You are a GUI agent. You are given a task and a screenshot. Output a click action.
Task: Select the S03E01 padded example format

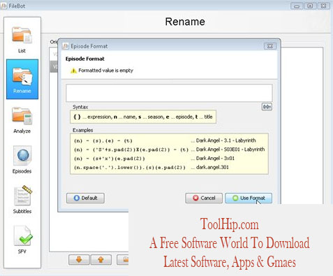(x=131, y=150)
